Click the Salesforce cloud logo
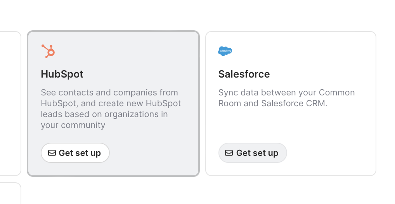Viewport: 395px width, 204px height. click(225, 51)
